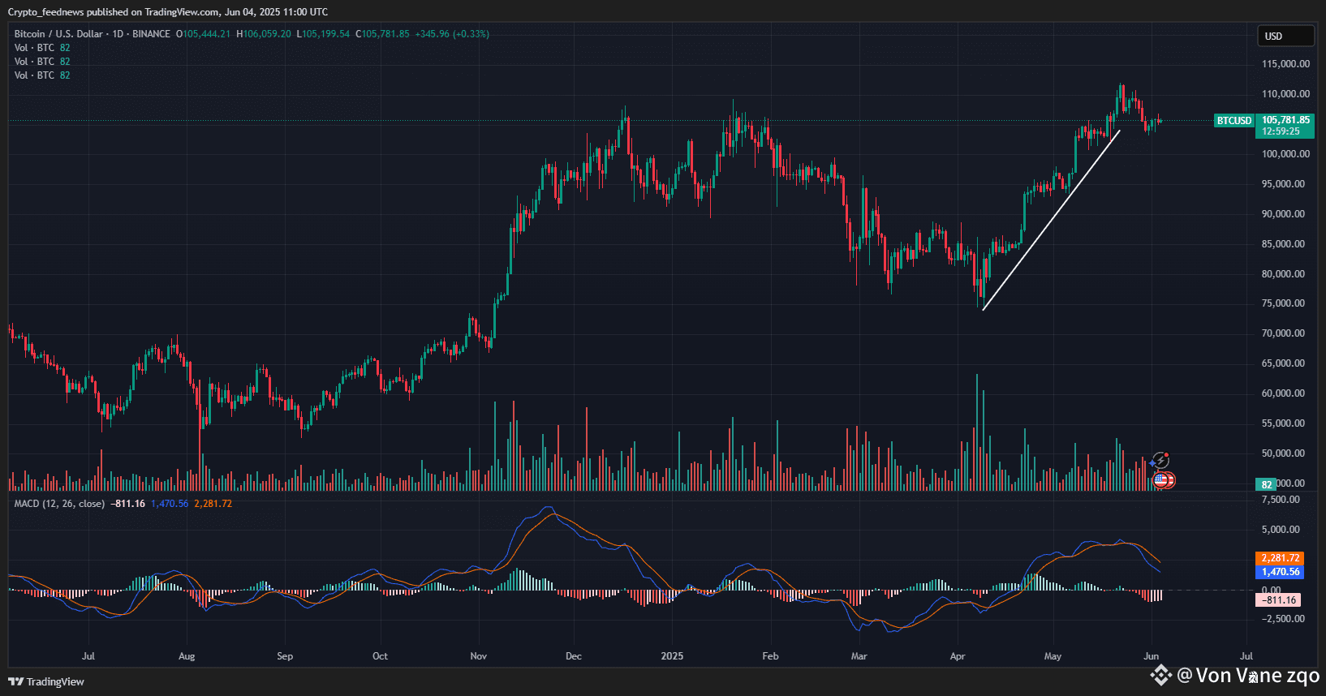Click the BINANCE exchange name in the legend

151,34
